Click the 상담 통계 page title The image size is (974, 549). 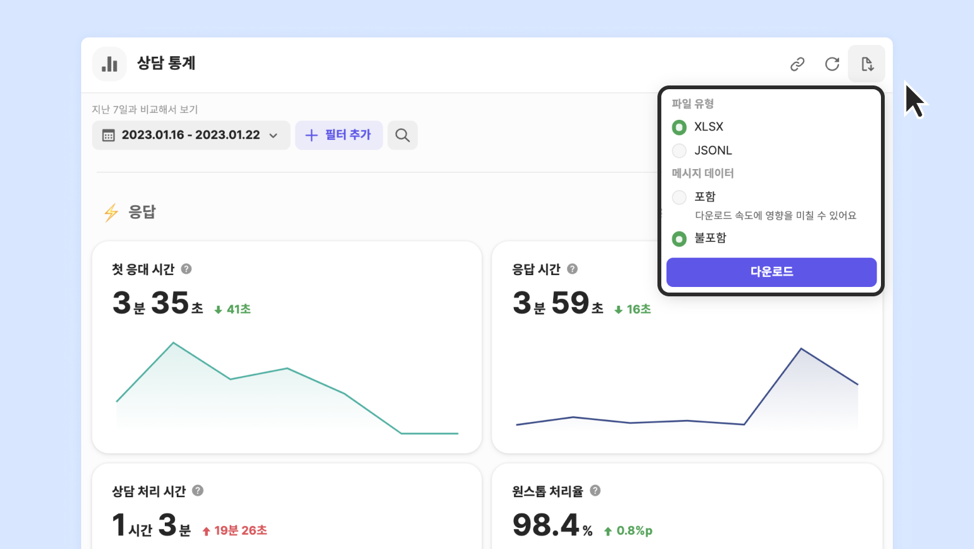[166, 64]
